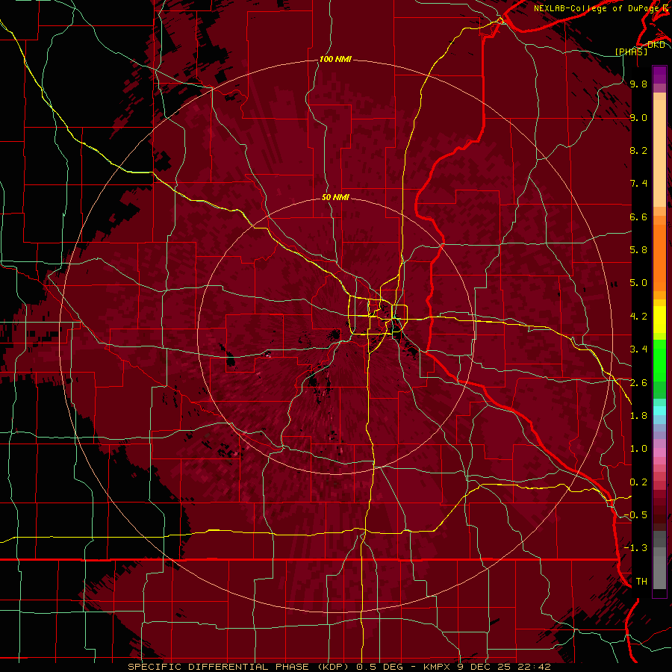Click the 1.0 value on the color scale
Image resolution: width=672 pixels, height=672 pixels.
click(x=638, y=449)
